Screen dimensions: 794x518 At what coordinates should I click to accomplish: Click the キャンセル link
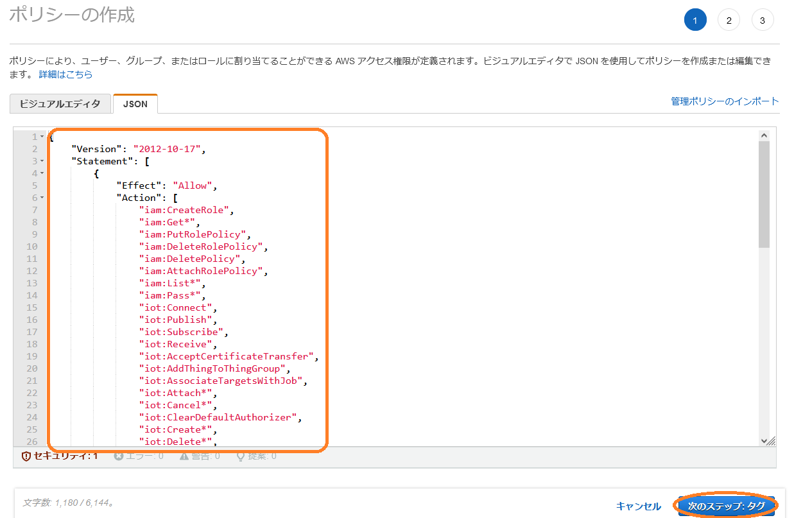pyautogui.click(x=638, y=506)
